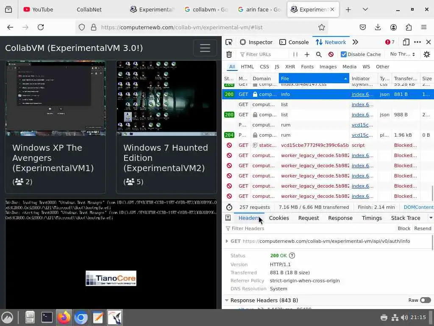Open the Request details tab
434x326 pixels.
pos(309,218)
